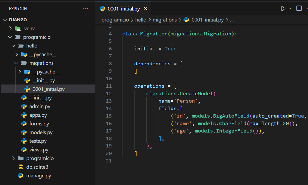Click the pycache folder icon under hello
The width and height of the screenshot is (308, 185).
(24, 54)
